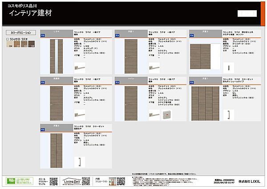The width and height of the screenshot is (267, 189).
Task: Click the クリエダーク (DD) value
Action: (x=241, y=44)
